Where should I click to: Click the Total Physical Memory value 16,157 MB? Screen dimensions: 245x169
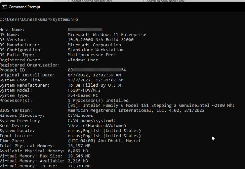tap(79, 146)
